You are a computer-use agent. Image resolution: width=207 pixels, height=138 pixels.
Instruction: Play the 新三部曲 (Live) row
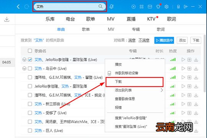click(x=183, y=104)
